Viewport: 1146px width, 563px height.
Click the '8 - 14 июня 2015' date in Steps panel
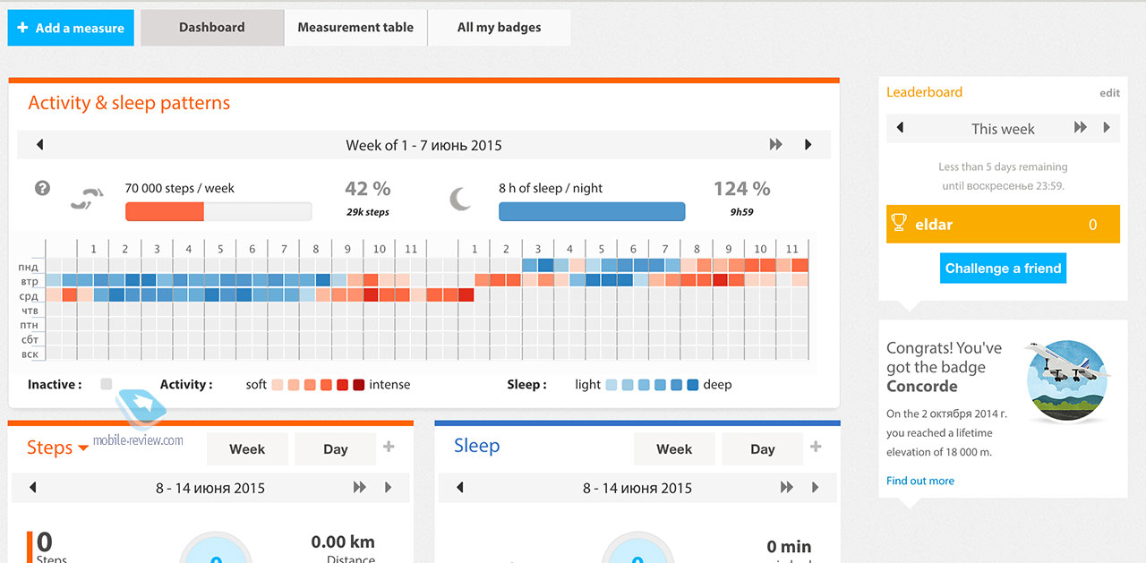pyautogui.click(x=210, y=488)
